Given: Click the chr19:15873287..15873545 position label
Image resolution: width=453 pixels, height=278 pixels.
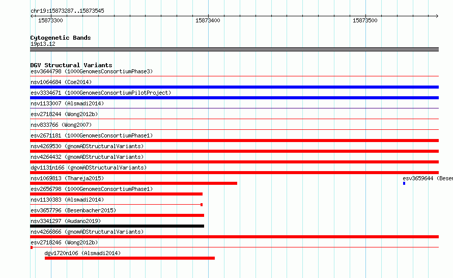Looking at the screenshot, I should pyautogui.click(x=67, y=11).
